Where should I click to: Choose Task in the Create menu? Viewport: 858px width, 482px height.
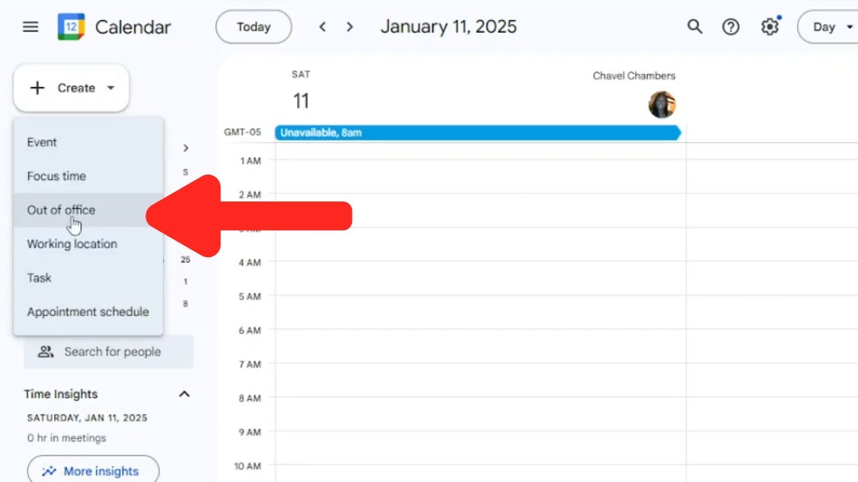pos(40,278)
